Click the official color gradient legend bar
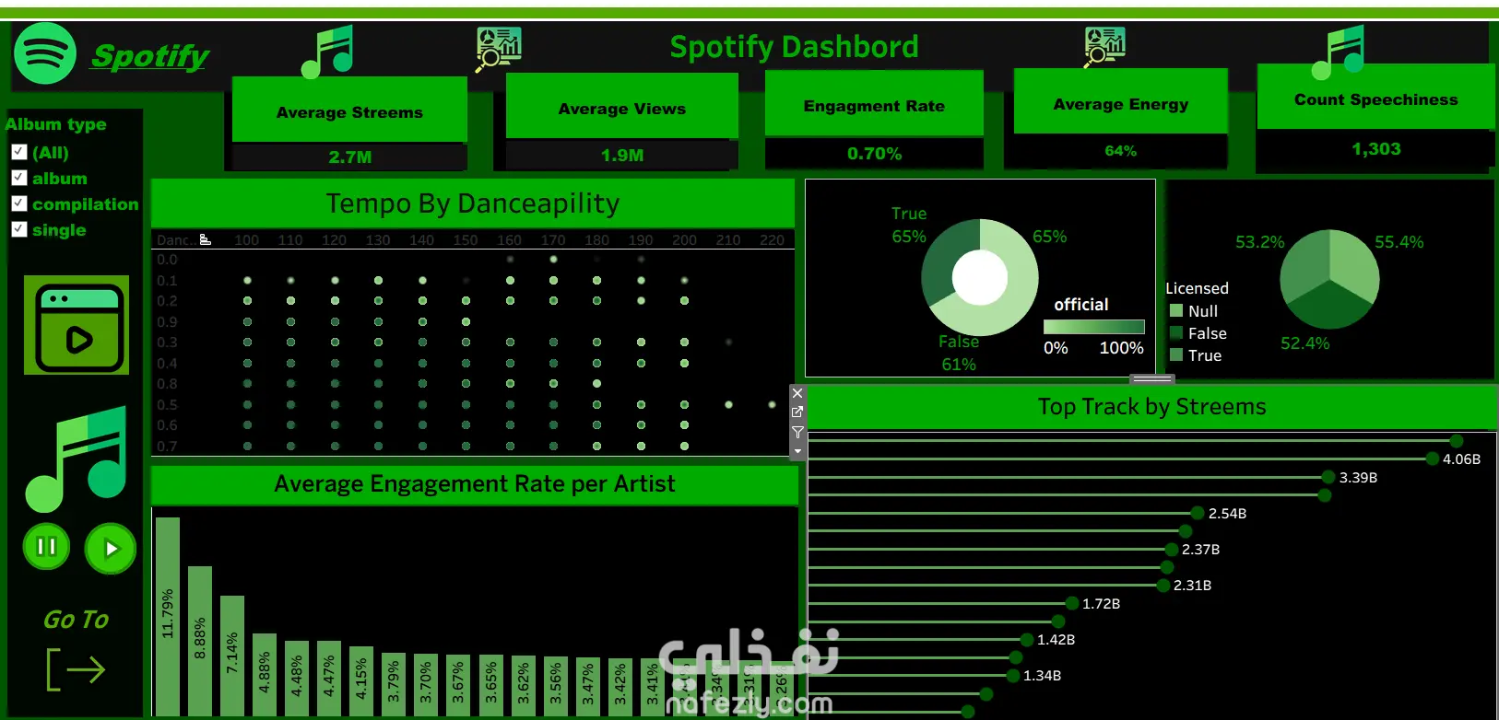Screen dimensions: 1499x720 click(x=1094, y=327)
